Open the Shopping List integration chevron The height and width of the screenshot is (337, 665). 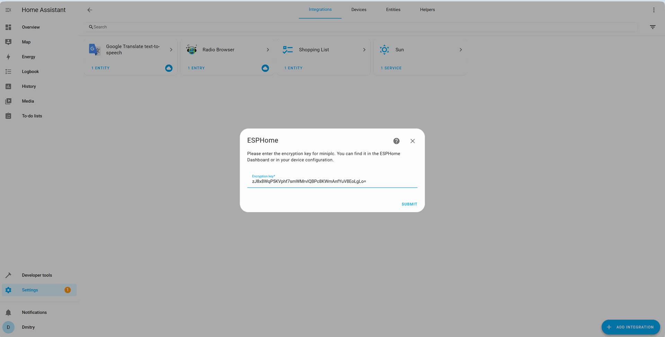tap(364, 50)
